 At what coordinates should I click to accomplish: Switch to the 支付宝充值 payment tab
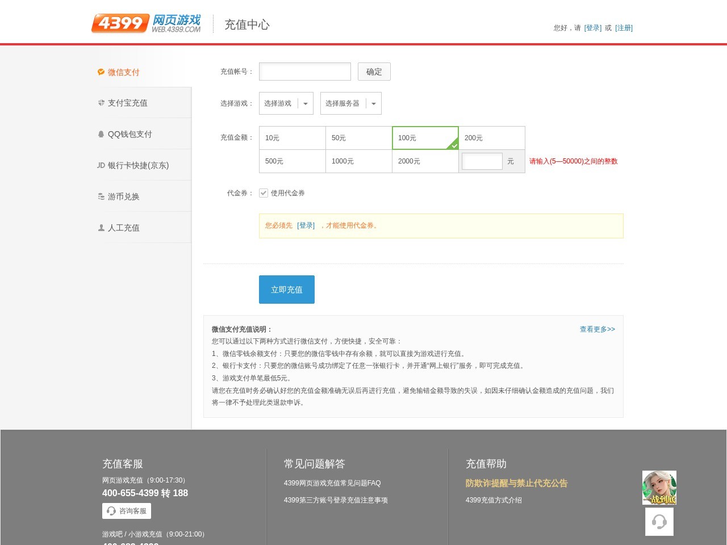tap(127, 103)
